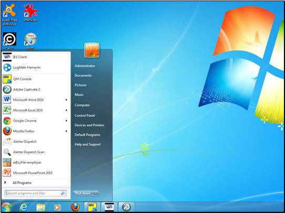Open the QM Console taskbar button
The image size is (285, 213).
[92, 207]
